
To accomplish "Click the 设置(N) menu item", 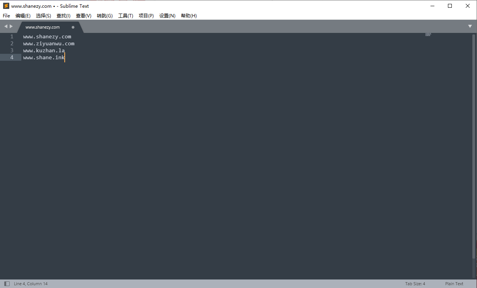I will 167,15.
